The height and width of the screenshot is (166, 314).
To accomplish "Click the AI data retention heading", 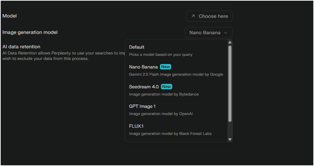I will click(22, 47).
